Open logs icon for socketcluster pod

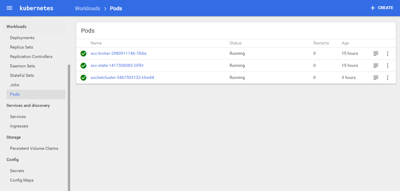376,78
